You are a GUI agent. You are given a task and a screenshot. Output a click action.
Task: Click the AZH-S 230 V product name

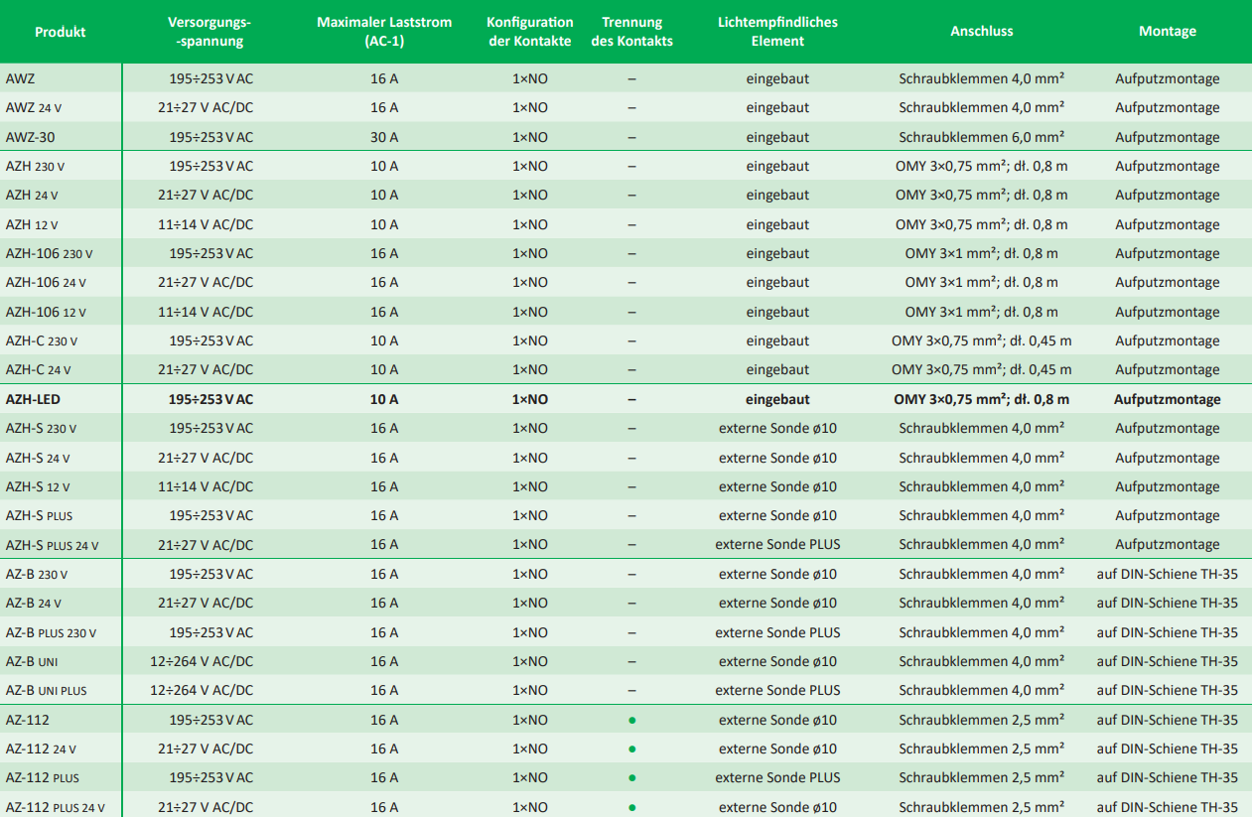[x=41, y=428]
